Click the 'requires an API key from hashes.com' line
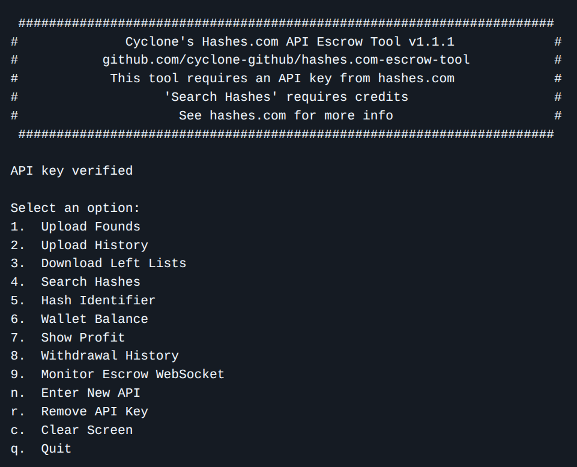 (282, 79)
